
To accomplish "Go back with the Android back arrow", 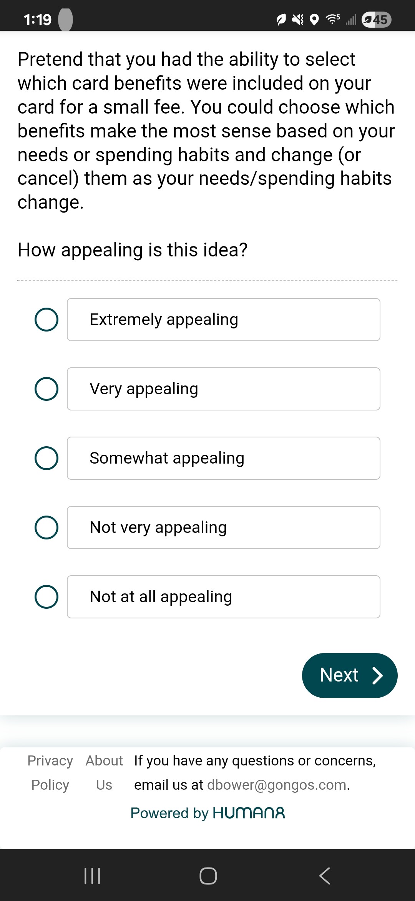I will coord(325,876).
